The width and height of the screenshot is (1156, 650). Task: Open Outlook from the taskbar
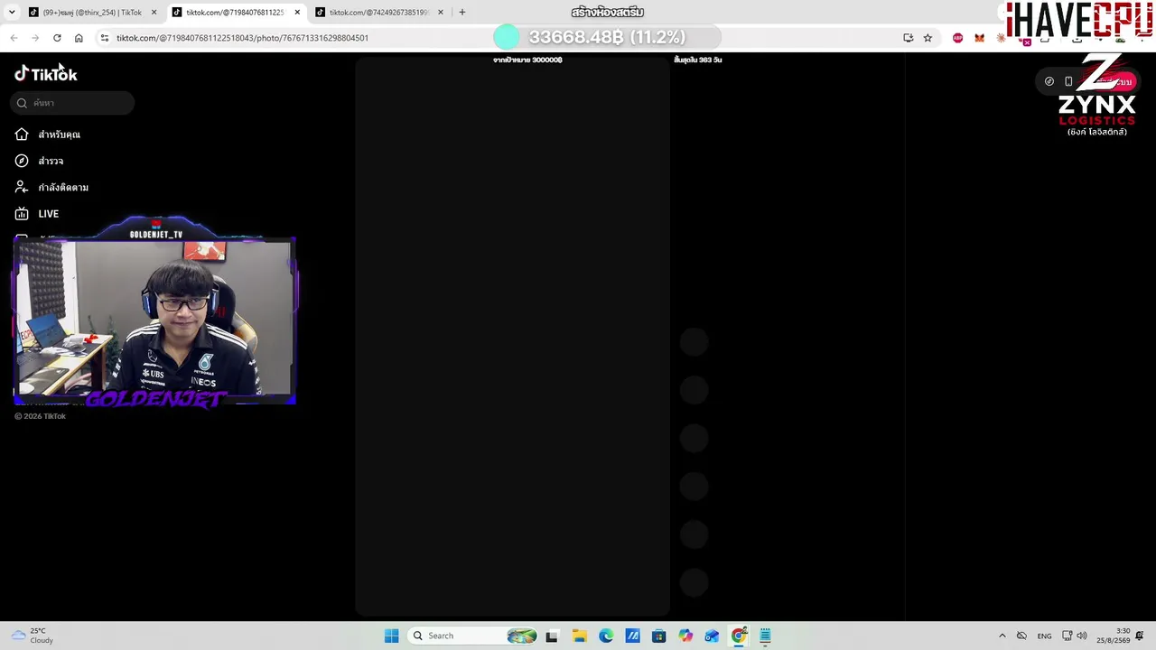click(712, 636)
